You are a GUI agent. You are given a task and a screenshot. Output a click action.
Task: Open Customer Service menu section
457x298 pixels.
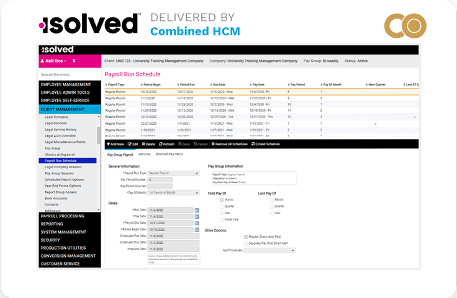point(70,264)
